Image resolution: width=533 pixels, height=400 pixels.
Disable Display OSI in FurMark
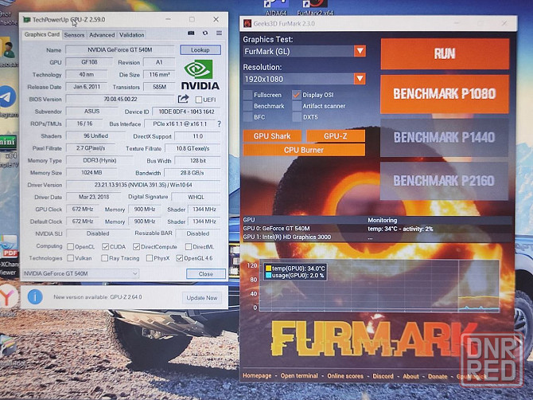point(297,95)
